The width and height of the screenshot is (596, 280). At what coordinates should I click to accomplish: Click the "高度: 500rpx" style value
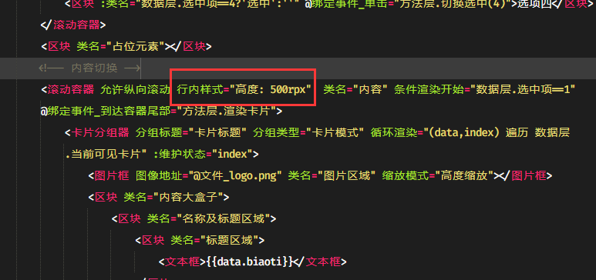271,90
